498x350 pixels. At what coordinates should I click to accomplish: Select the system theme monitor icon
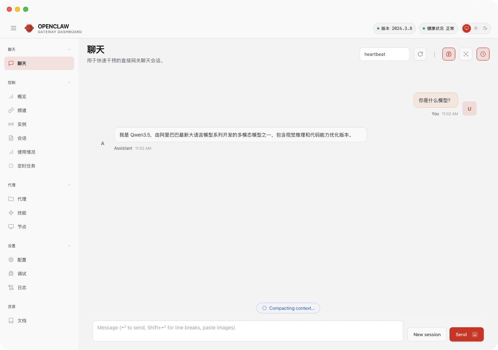click(467, 28)
